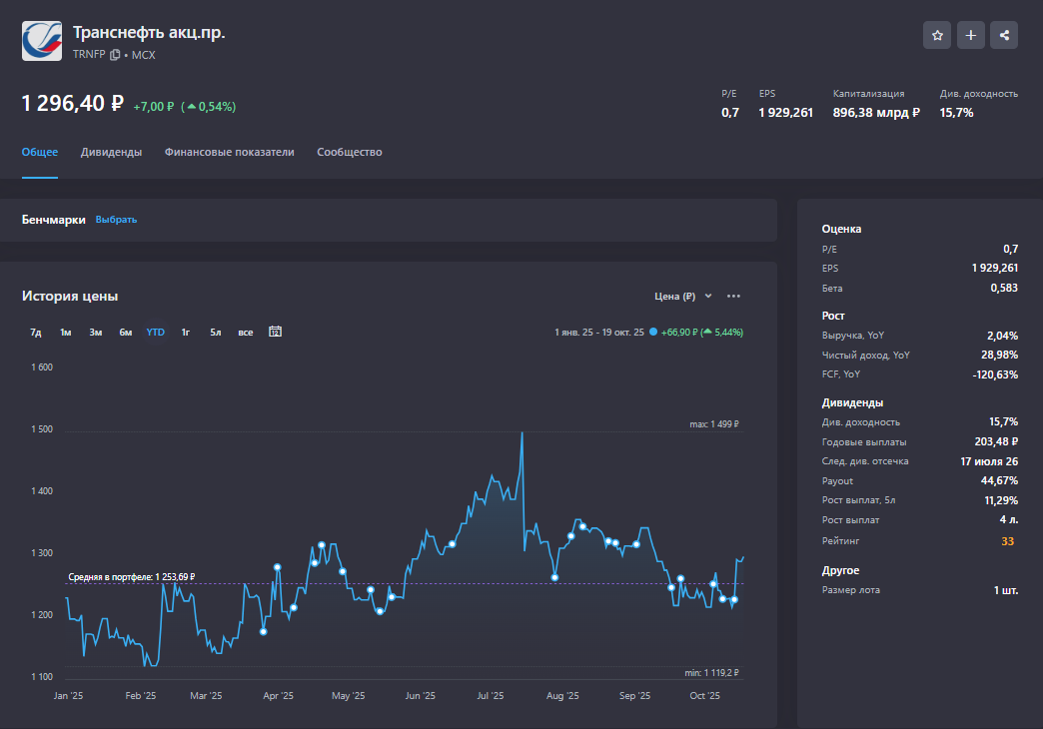Open Выбрать benchmark selector

coord(116,220)
